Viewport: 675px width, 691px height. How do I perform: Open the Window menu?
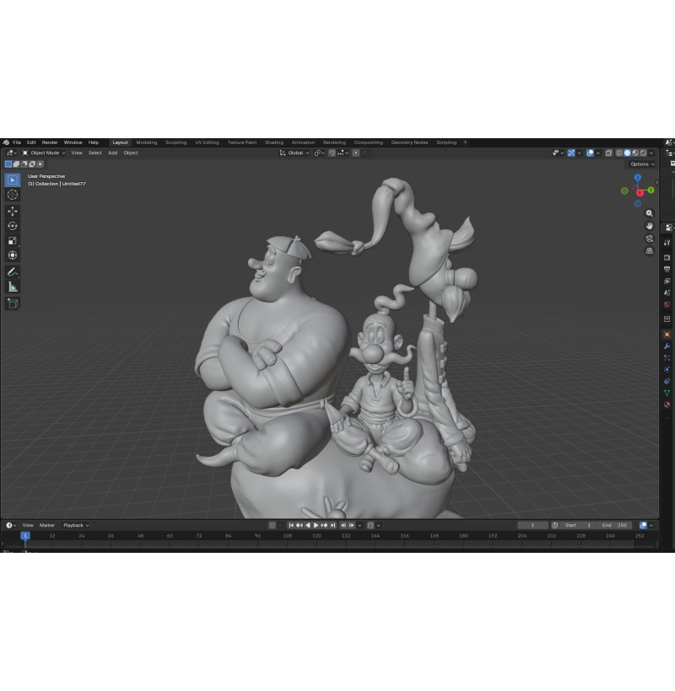(73, 142)
